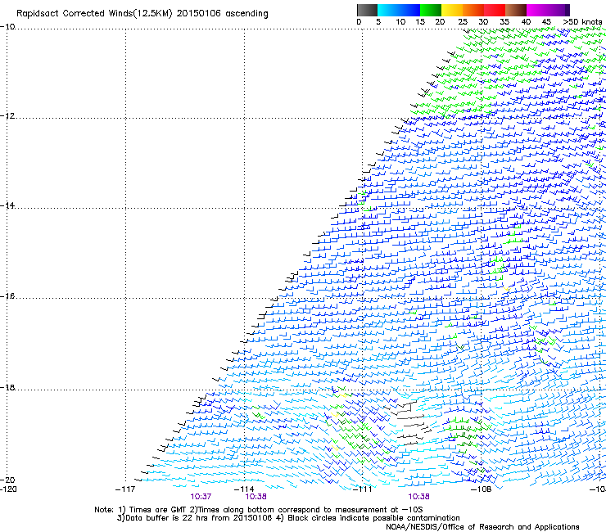Click the 10:38 time stamp near -114
606x532 pixels.
256,497
